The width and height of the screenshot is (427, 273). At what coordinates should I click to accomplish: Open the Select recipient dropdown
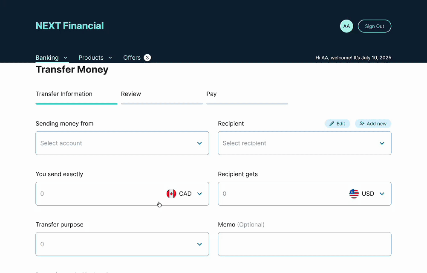(x=304, y=143)
